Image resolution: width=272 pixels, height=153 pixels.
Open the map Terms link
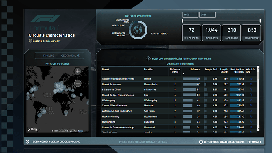tap(80, 131)
